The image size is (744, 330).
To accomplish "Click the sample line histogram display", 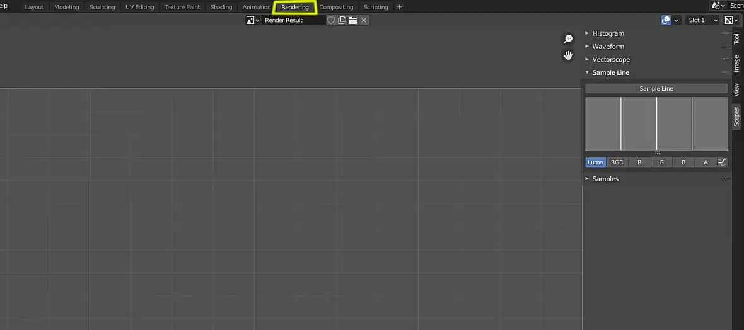I will (656, 123).
